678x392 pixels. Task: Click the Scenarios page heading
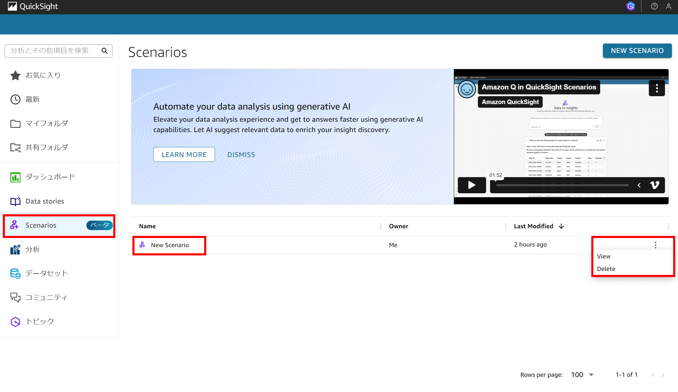point(157,52)
